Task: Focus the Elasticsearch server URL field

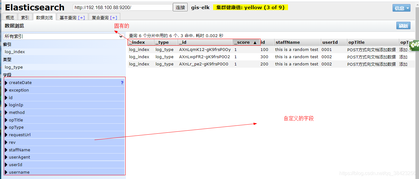Action: click(x=123, y=8)
